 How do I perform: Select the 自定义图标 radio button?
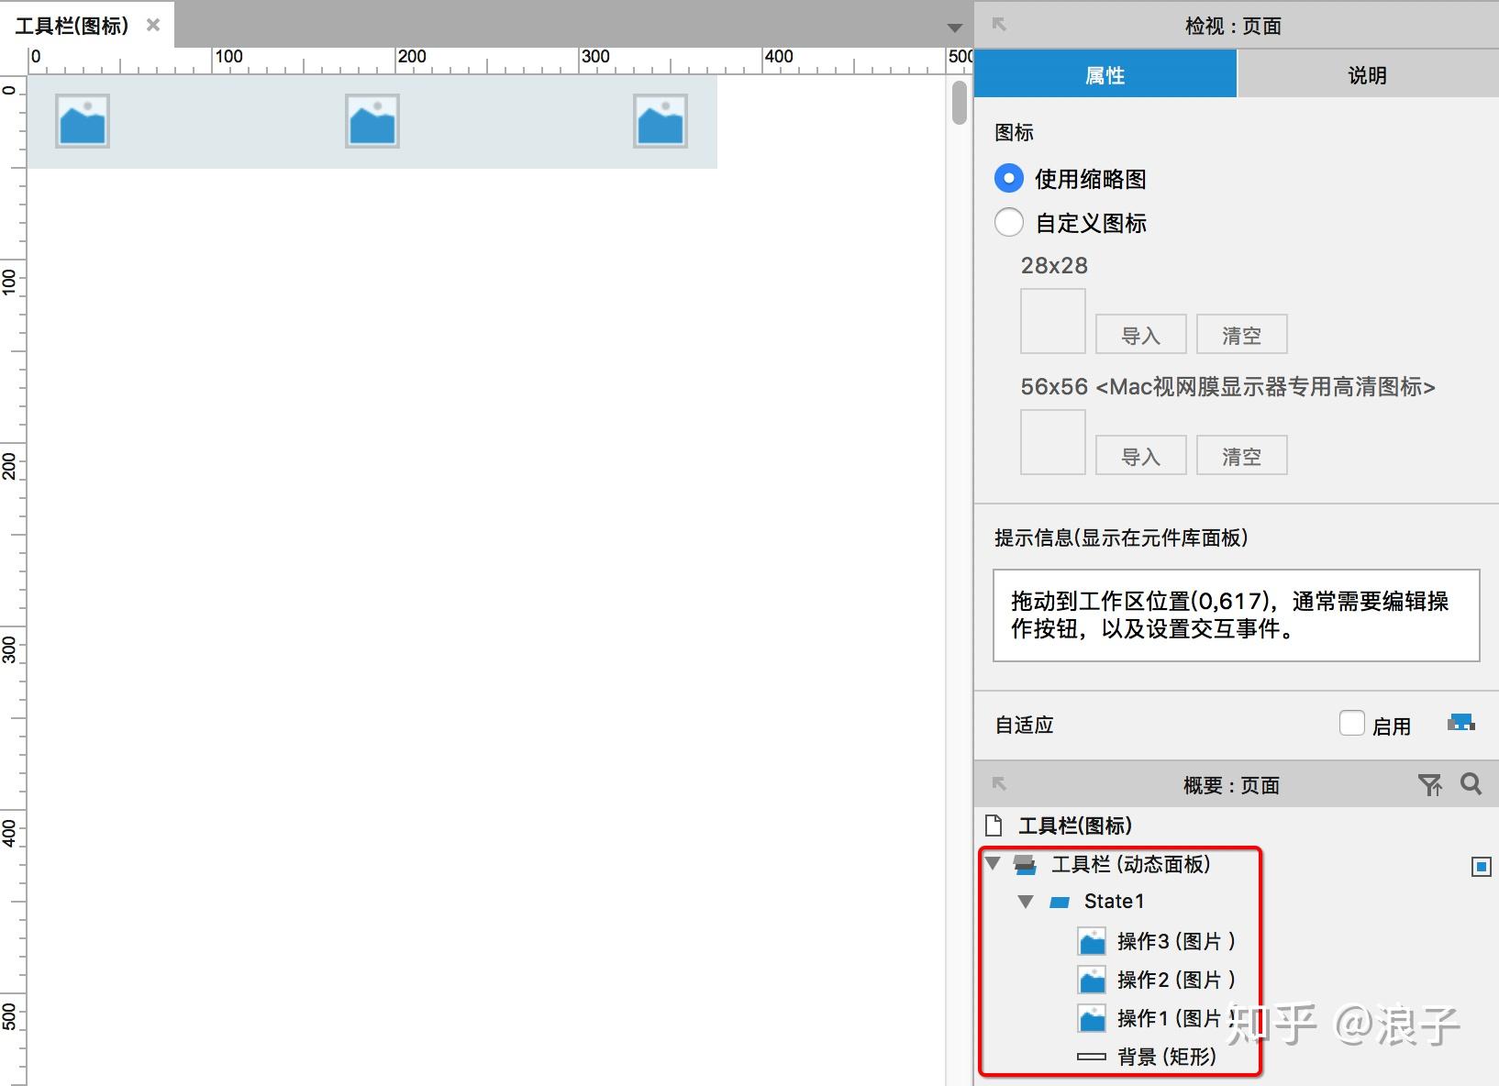1008,222
